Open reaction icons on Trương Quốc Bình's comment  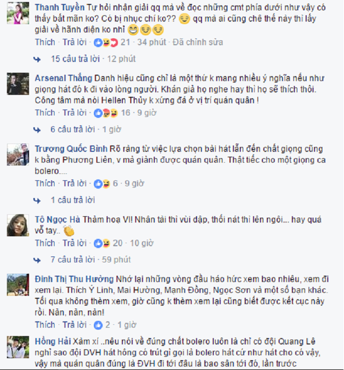pos(102,184)
